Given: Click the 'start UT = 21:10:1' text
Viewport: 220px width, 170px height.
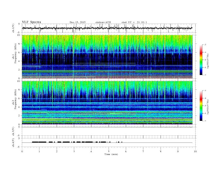Looking at the screenshot, I should click(134, 22).
